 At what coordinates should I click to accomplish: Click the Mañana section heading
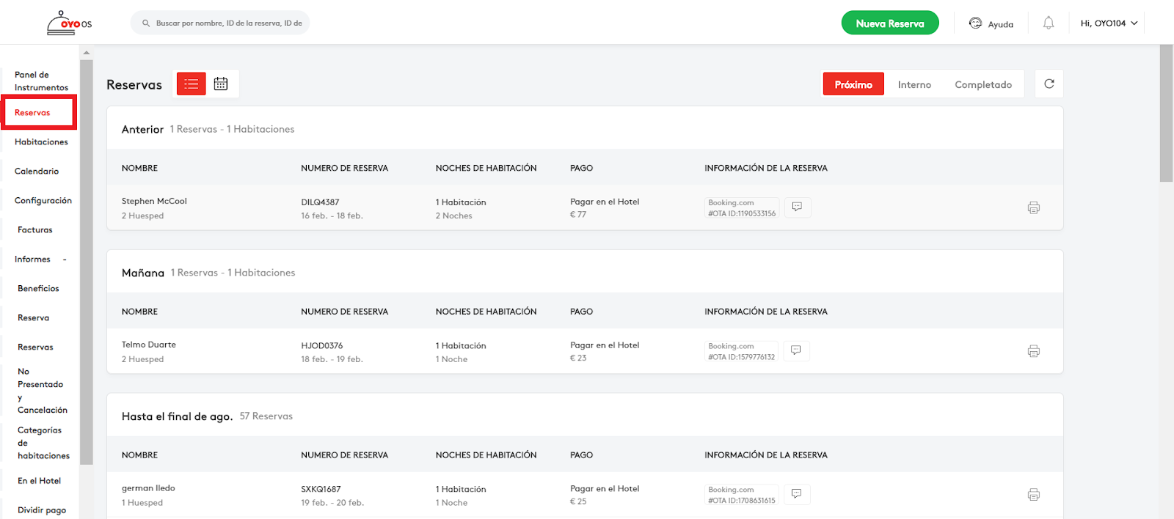tap(143, 273)
